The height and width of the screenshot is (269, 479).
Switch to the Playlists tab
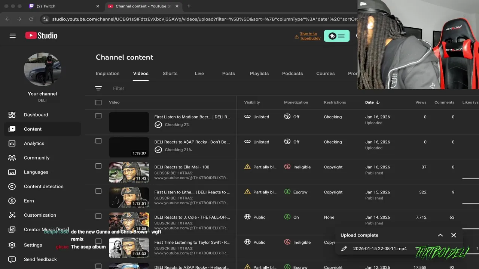[x=259, y=73]
